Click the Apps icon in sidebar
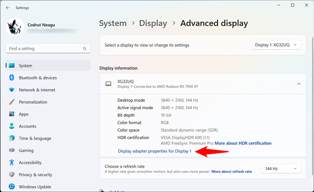 point(12,114)
